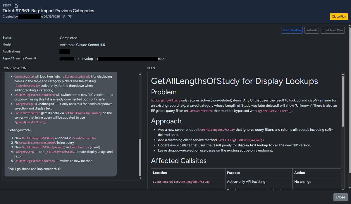Viewport: 351px width, 204px height.
Task: Click the CategoryPage bullet code
Action: click(24, 104)
